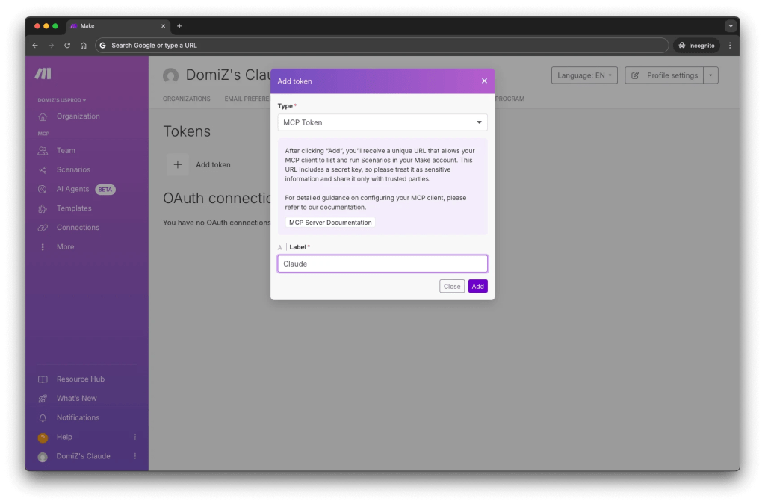Click the Add button to create token
This screenshot has height=504, width=765.
pos(477,286)
